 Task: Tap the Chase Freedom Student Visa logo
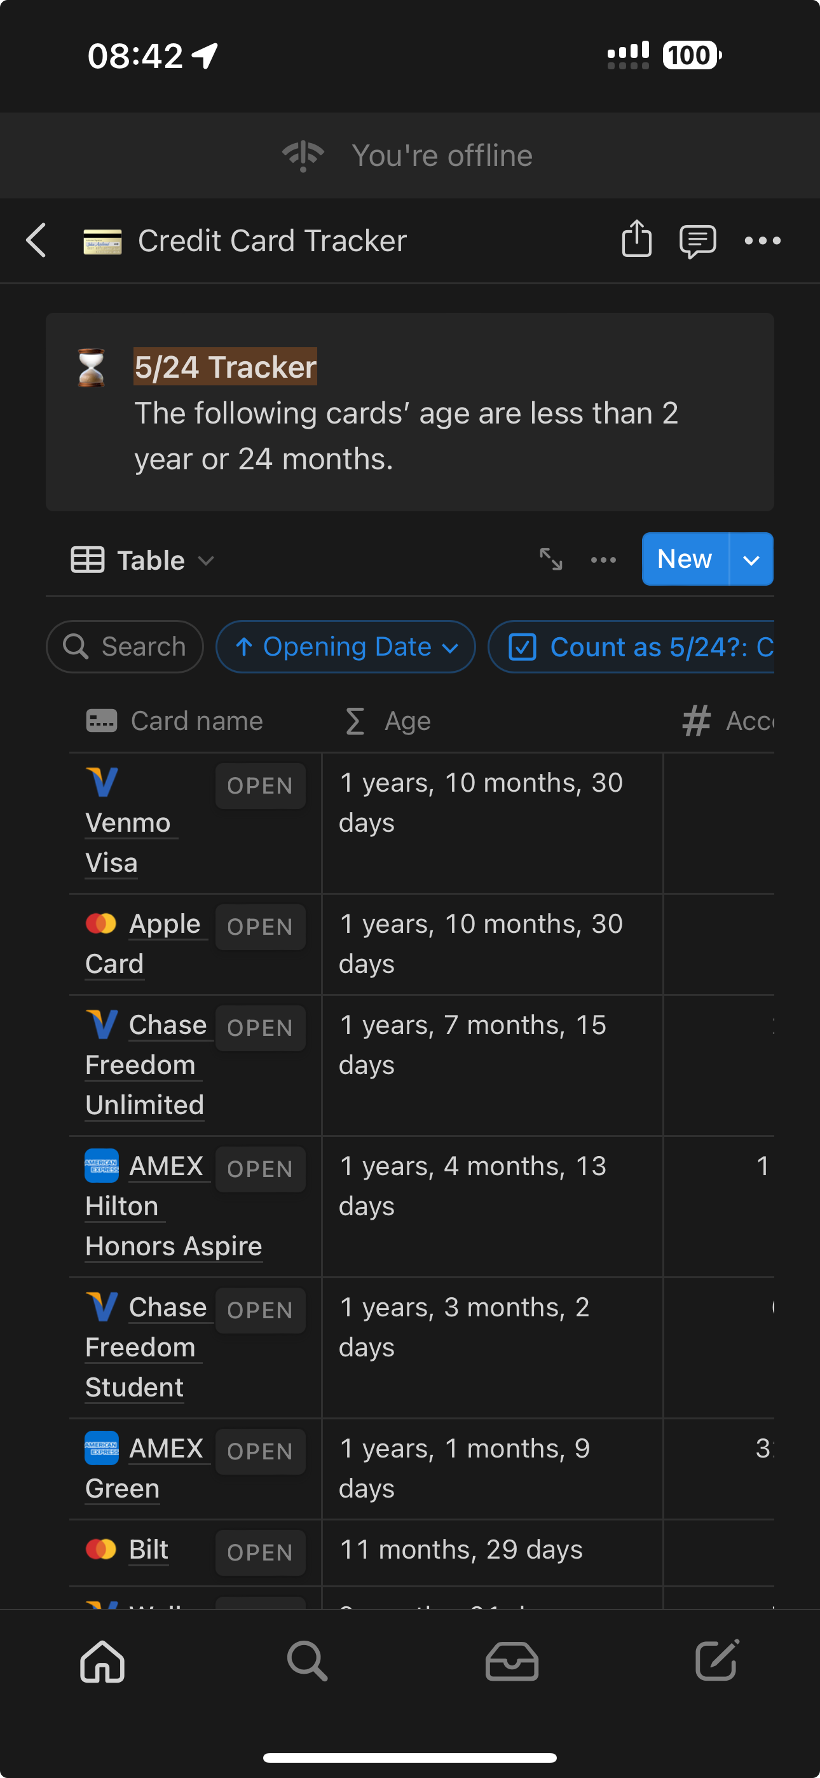(102, 1307)
